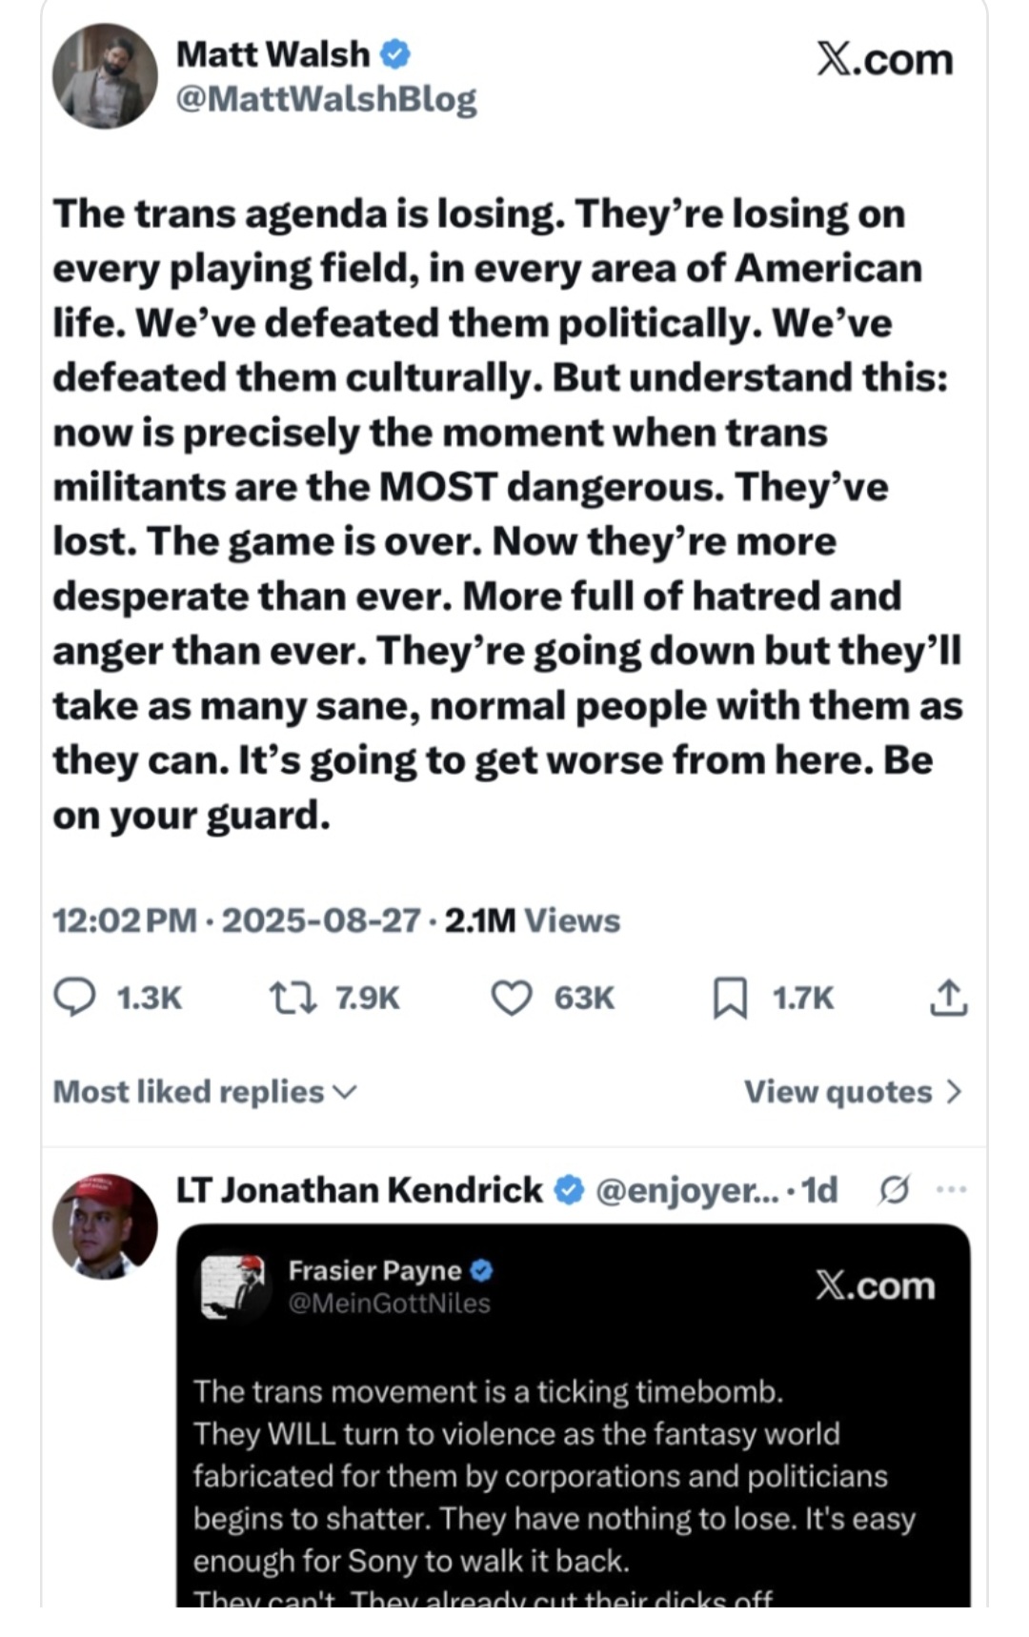1029x1637 pixels.
Task: Open LT Jonathan Kendrick's avatar
Action: (105, 1226)
